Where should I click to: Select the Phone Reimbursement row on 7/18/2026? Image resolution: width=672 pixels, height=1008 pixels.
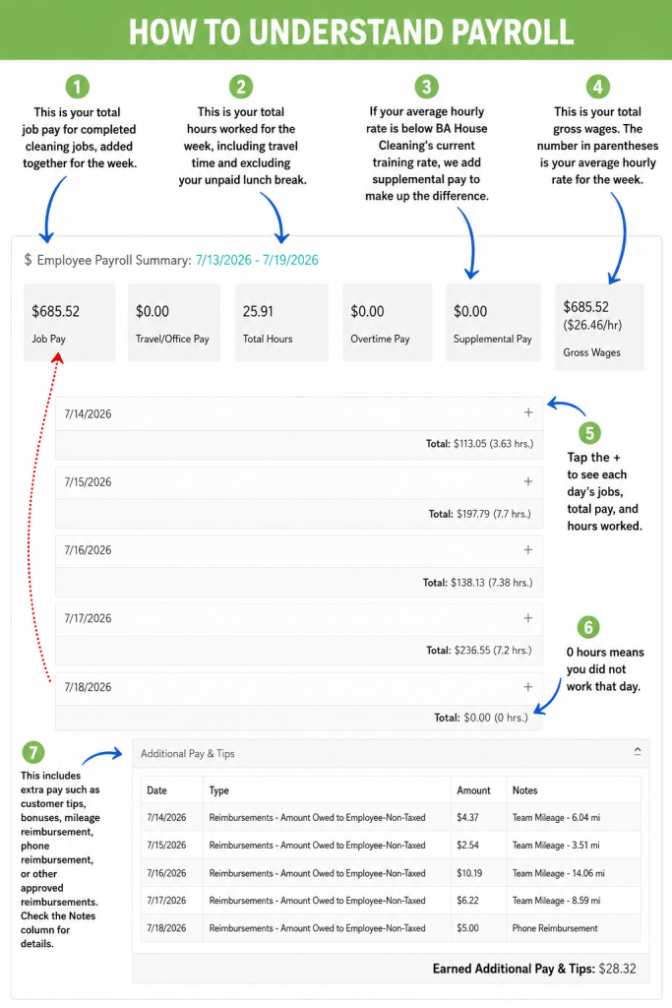coord(391,928)
